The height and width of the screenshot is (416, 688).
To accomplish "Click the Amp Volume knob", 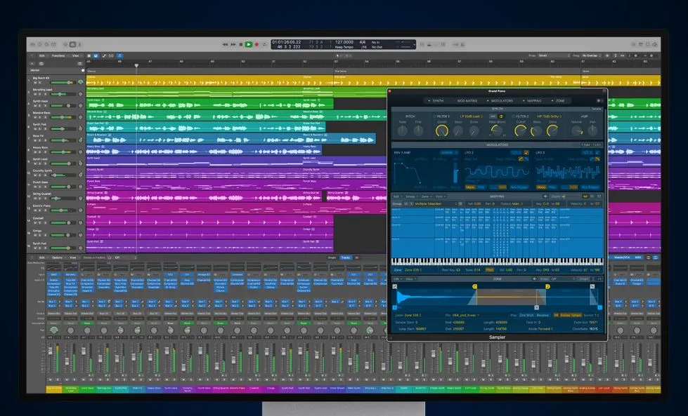I will tap(578, 130).
